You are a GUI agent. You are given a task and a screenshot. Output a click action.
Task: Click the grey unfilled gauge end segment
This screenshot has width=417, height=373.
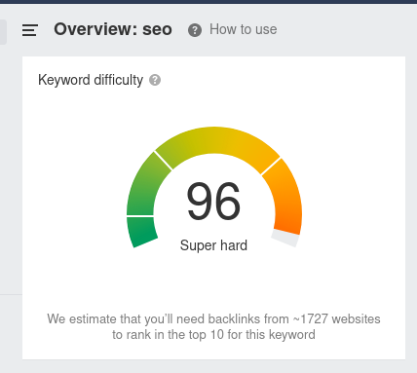[285, 238]
